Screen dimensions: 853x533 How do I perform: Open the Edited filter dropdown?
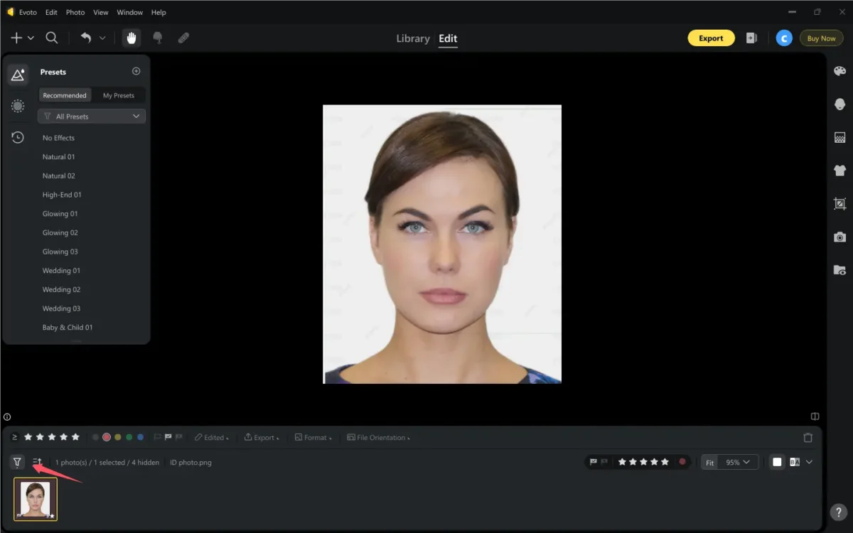click(212, 438)
